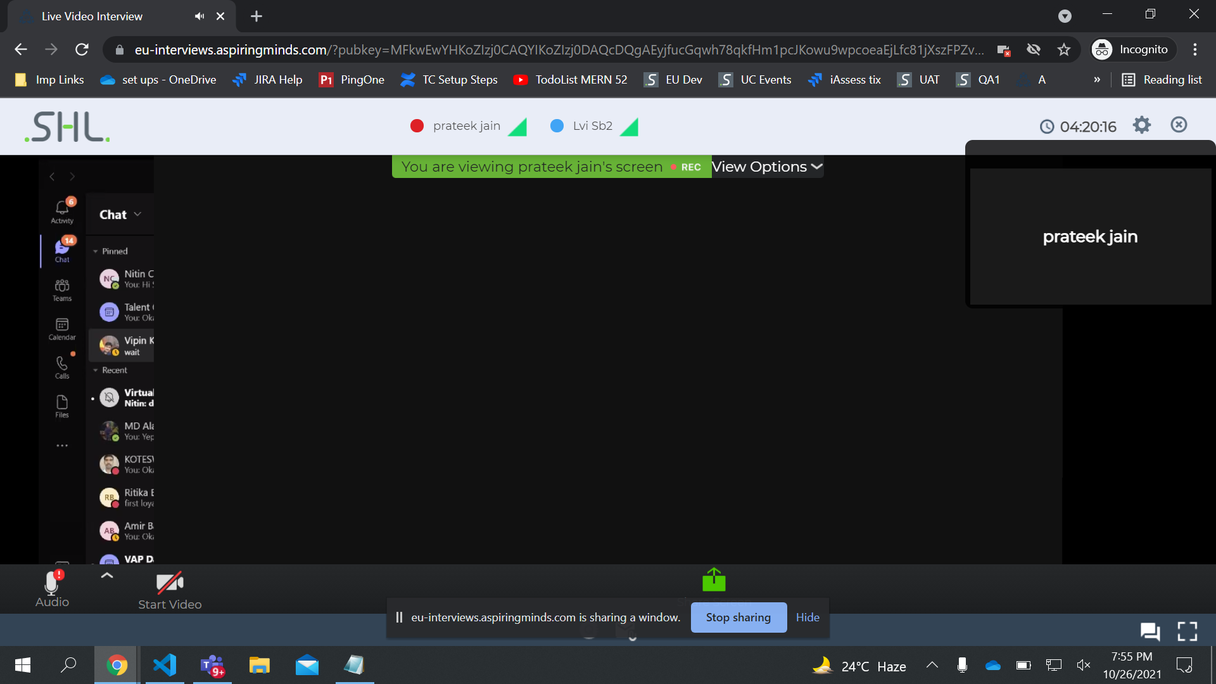Viewport: 1216px width, 684px height.
Task: Open the chat bubbles icon
Action: 1149,631
